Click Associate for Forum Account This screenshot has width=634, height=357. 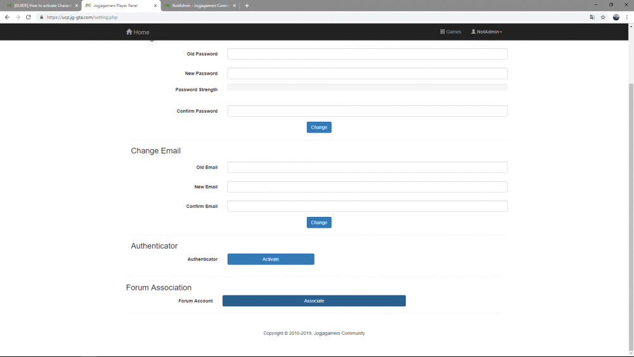tap(314, 301)
